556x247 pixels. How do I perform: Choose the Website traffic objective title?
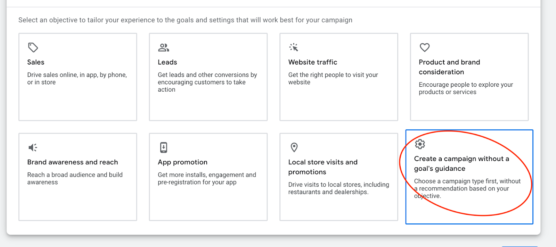coord(312,62)
